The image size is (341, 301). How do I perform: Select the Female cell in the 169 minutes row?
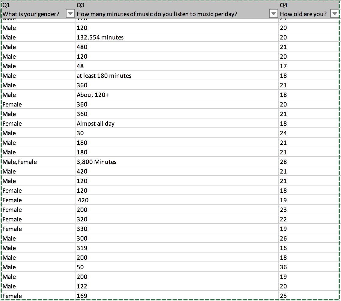pyautogui.click(x=38, y=296)
